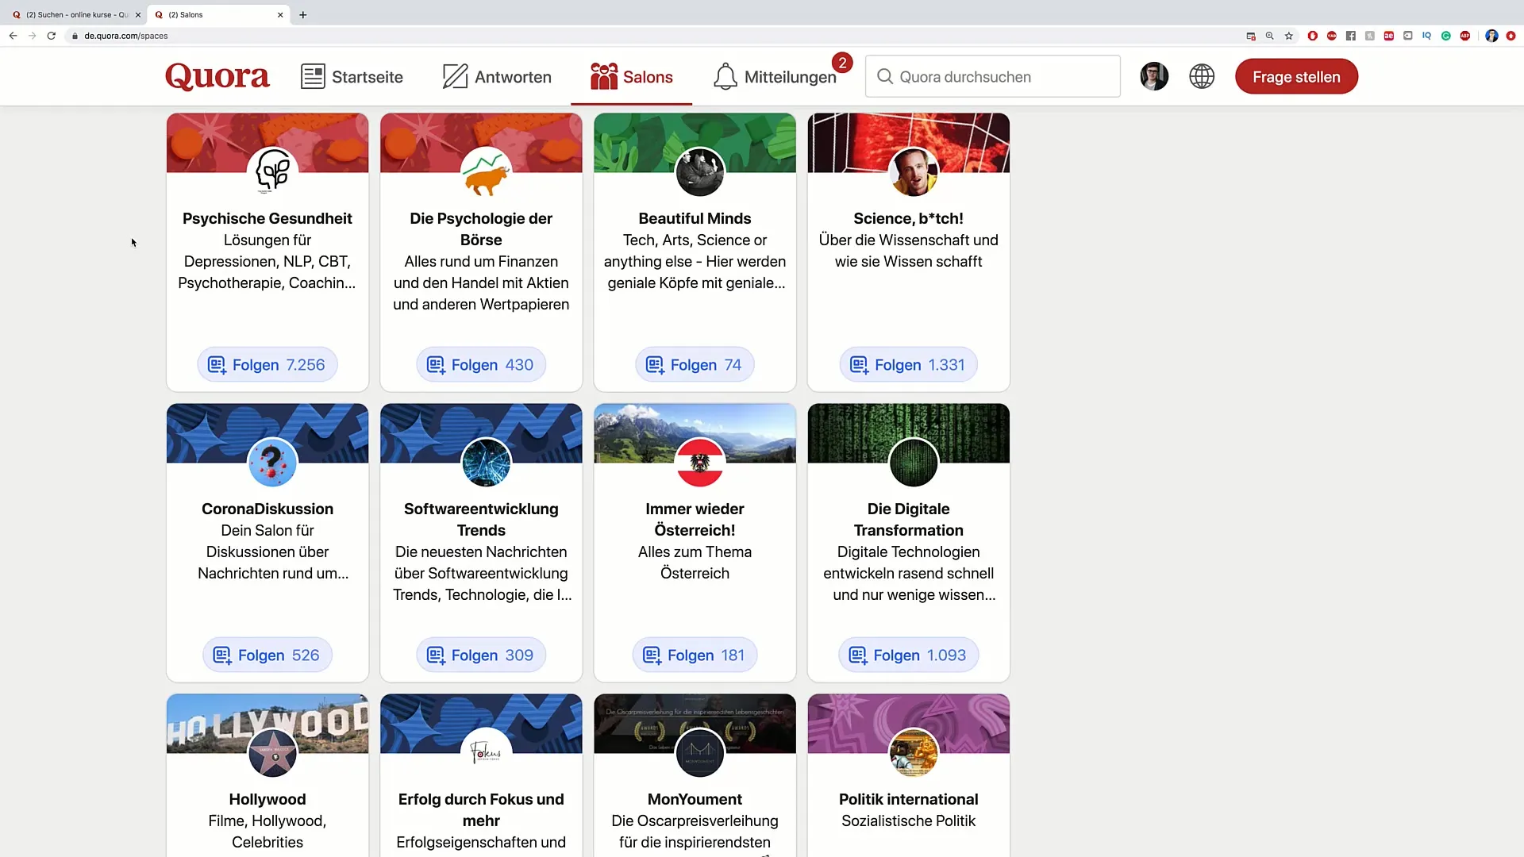Screen dimensions: 1524x857
Task: Click the browser back arrow
Action: (13, 36)
